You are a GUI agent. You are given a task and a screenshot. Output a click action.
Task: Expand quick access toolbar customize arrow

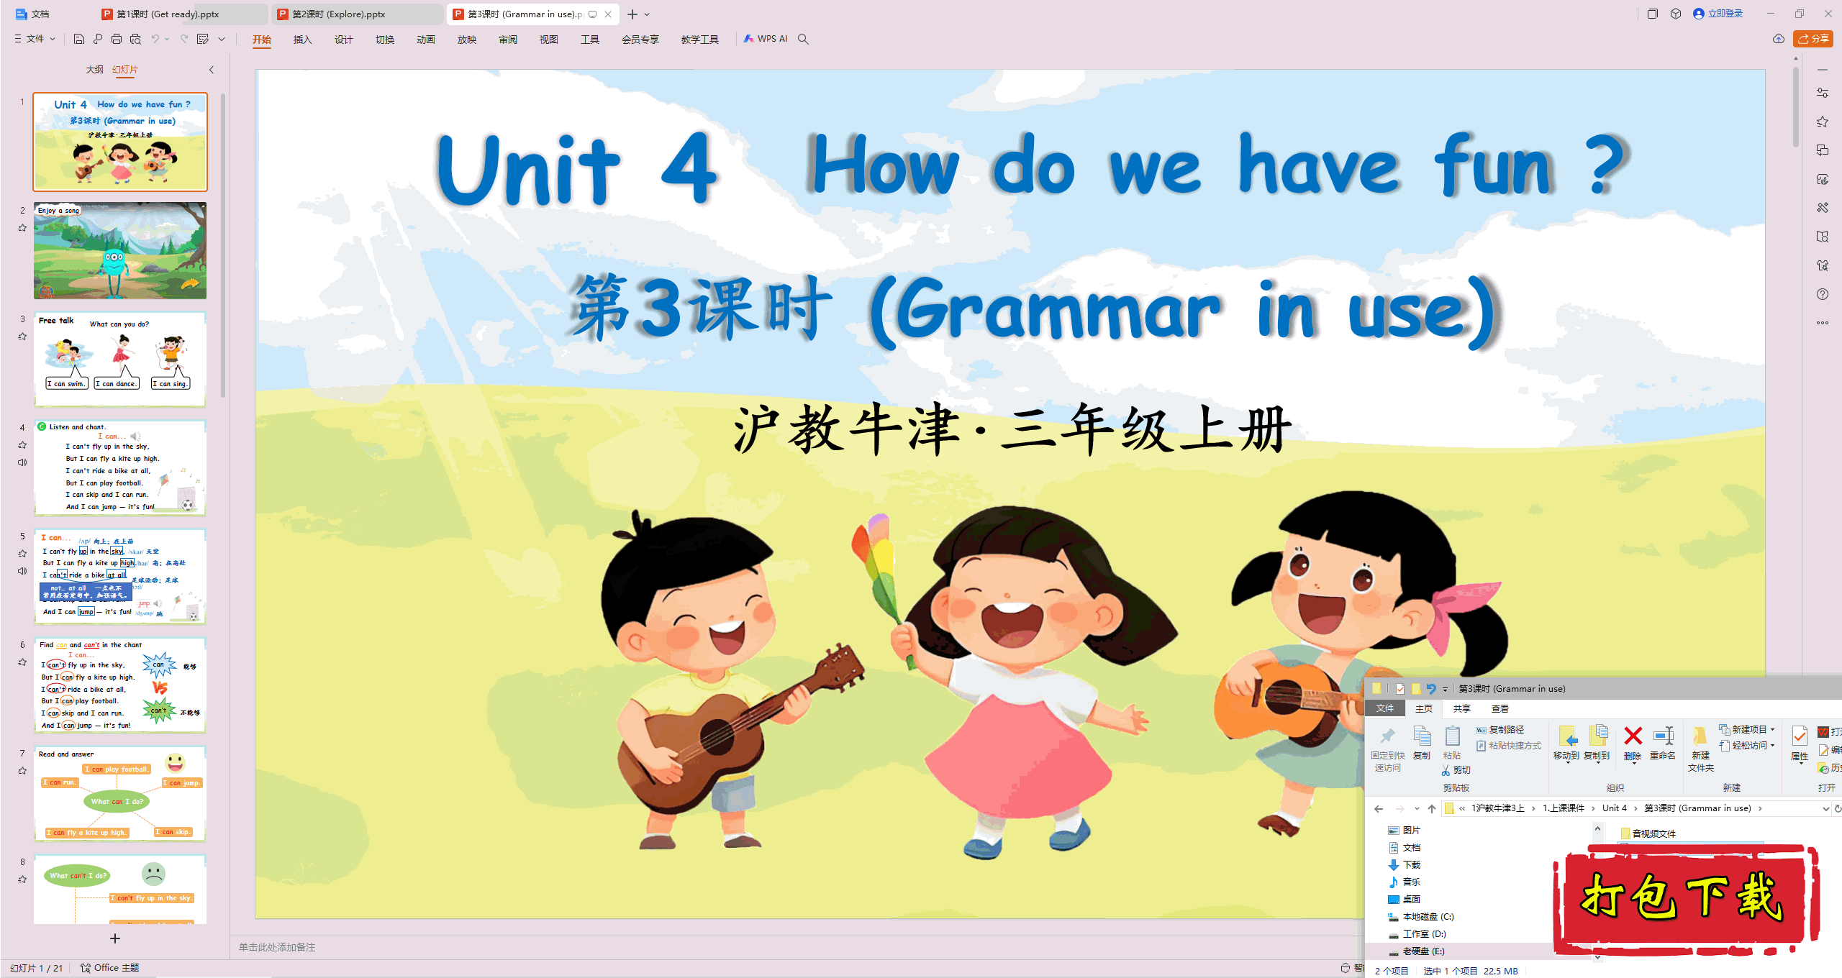coord(222,39)
